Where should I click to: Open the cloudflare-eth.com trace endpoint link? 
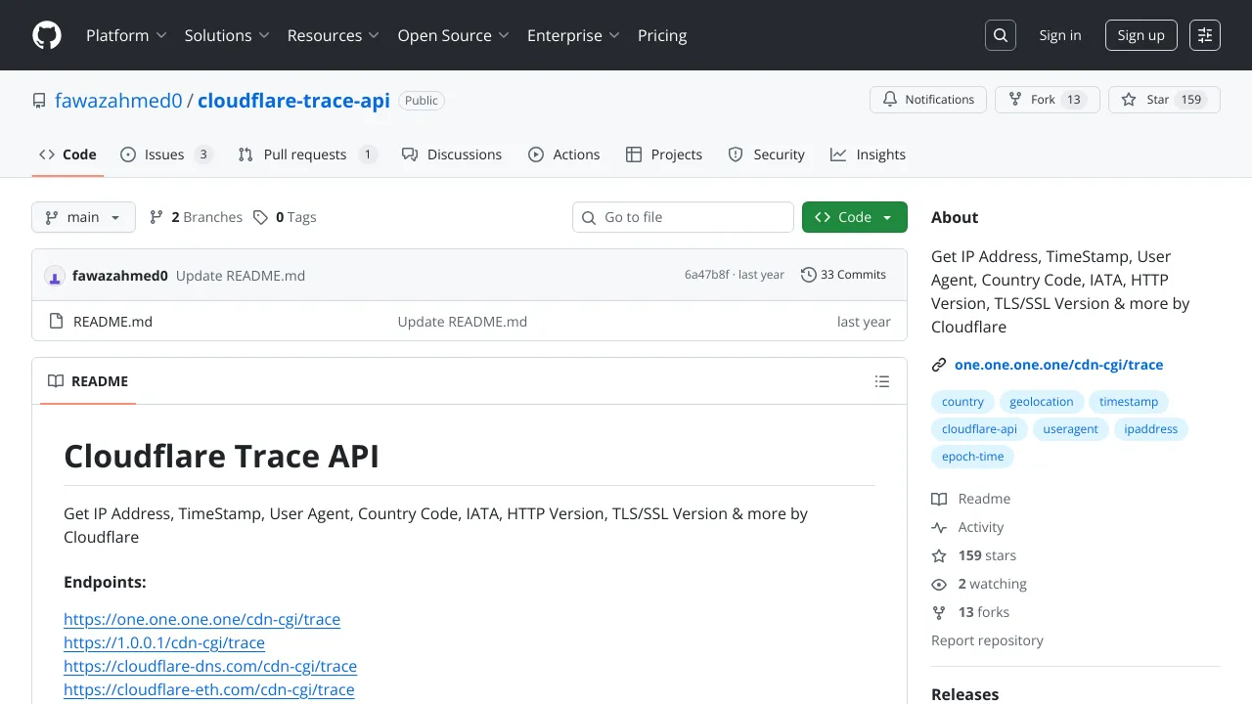pyautogui.click(x=209, y=689)
